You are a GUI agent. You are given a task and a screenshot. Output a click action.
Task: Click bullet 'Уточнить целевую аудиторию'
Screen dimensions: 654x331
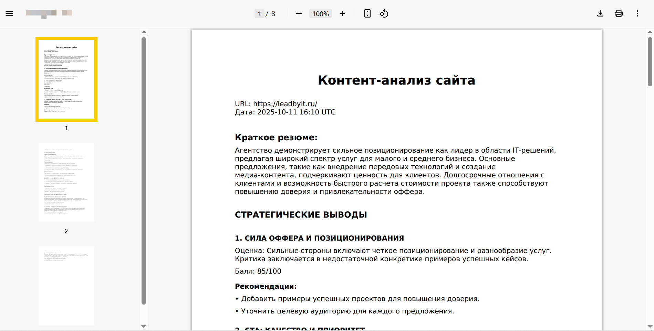pyautogui.click(x=344, y=311)
